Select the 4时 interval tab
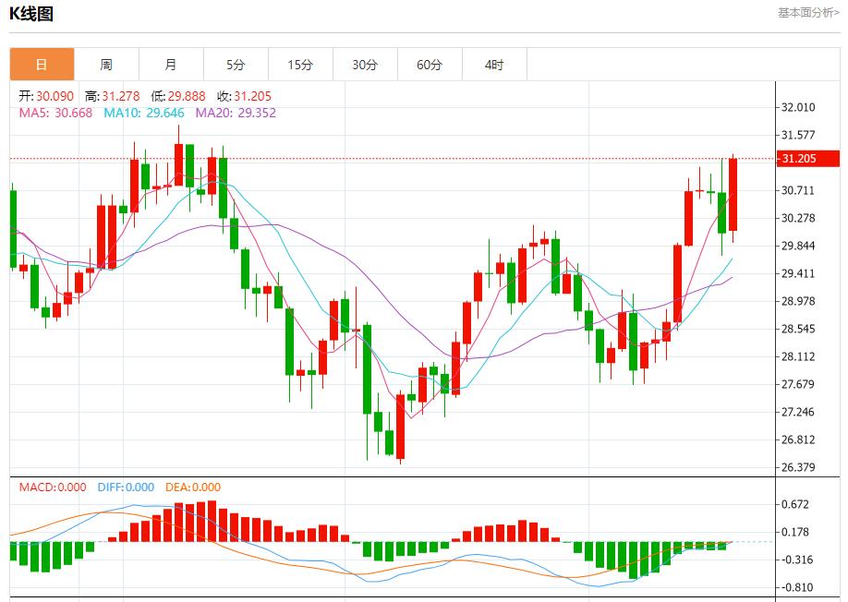 pos(494,65)
